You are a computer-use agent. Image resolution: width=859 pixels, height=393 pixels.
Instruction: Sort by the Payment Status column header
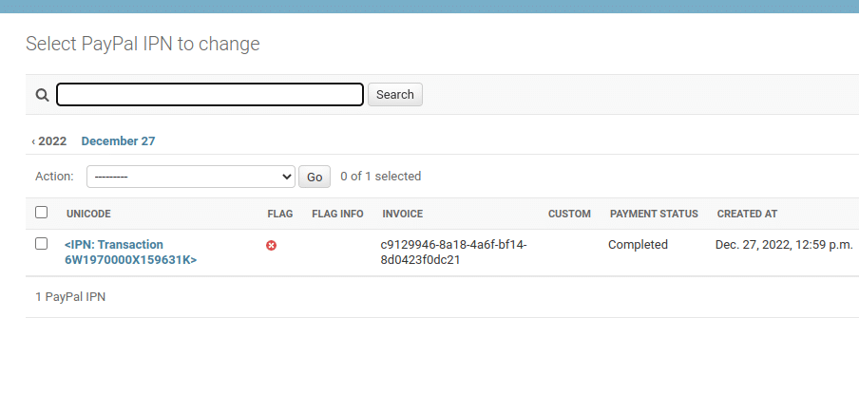coord(654,214)
